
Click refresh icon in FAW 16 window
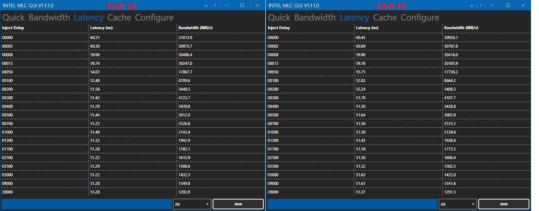click(206, 6)
